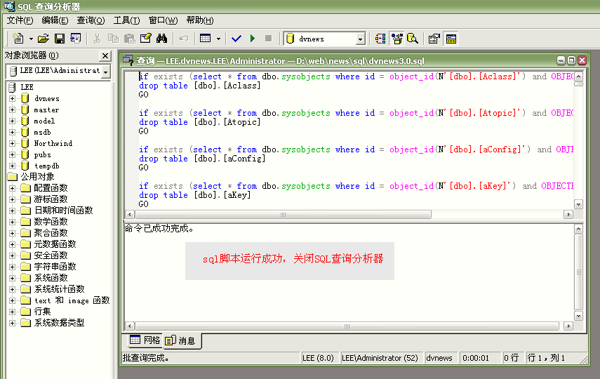Parse the query with the blue checkmark

pyautogui.click(x=236, y=39)
